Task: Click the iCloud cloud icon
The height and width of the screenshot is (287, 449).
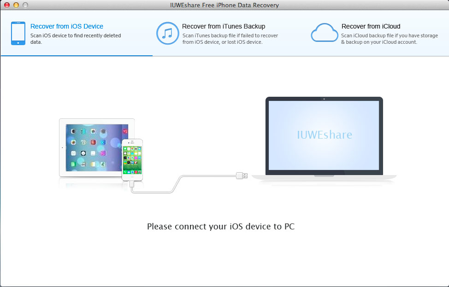Action: (x=324, y=33)
